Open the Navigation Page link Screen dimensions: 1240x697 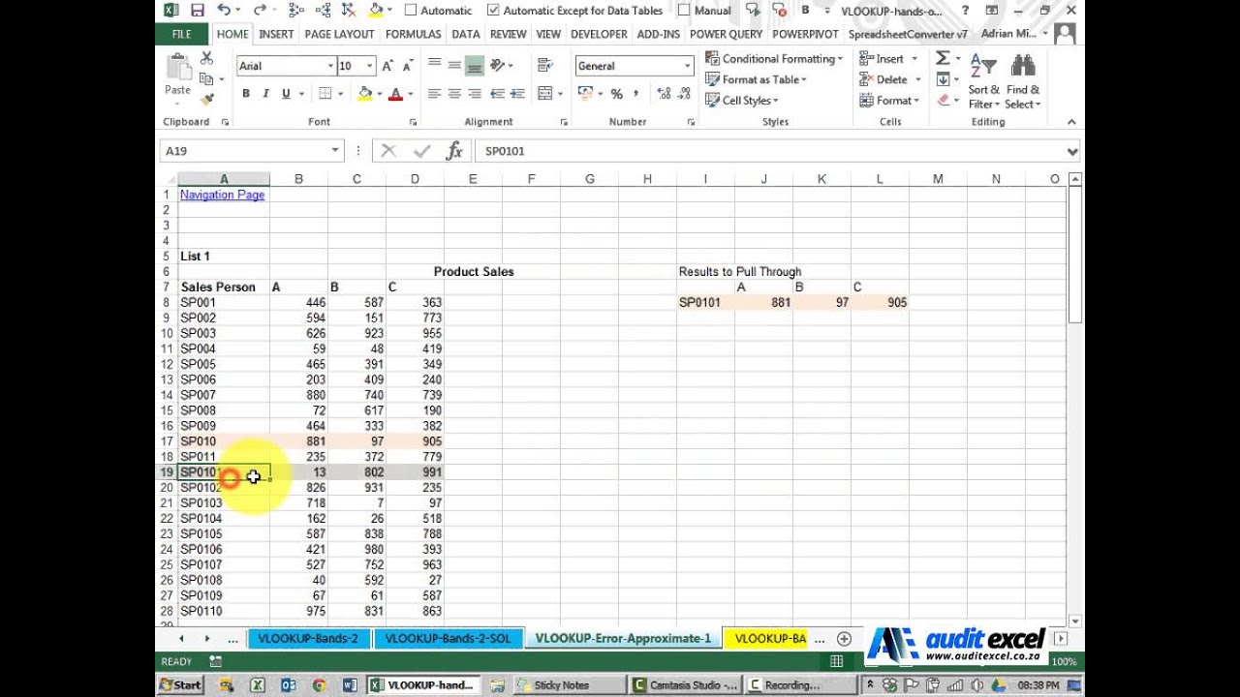tap(222, 195)
